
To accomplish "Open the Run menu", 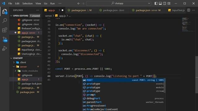I will click(52, 3).
